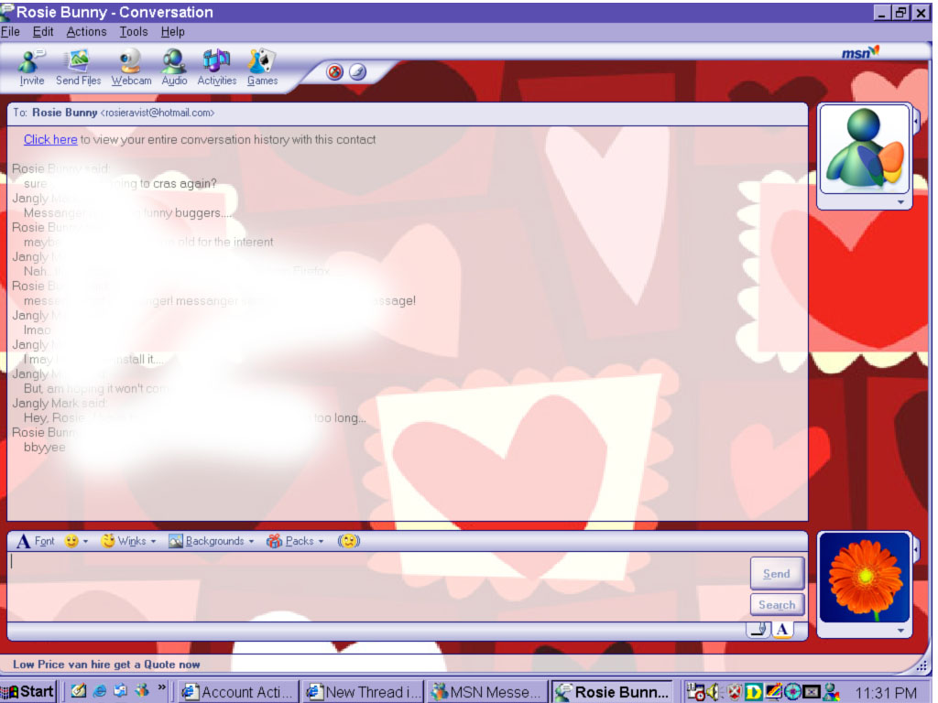
Task: Click the yellow D tray icon
Action: coord(753,692)
